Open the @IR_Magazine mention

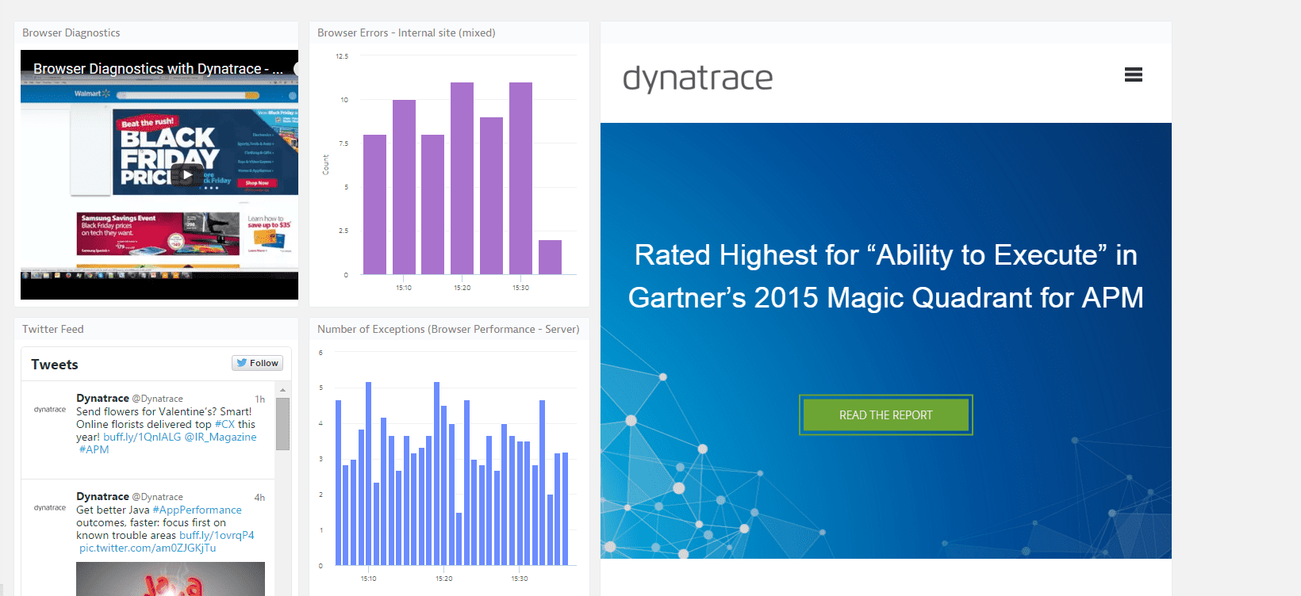pyautogui.click(x=221, y=437)
